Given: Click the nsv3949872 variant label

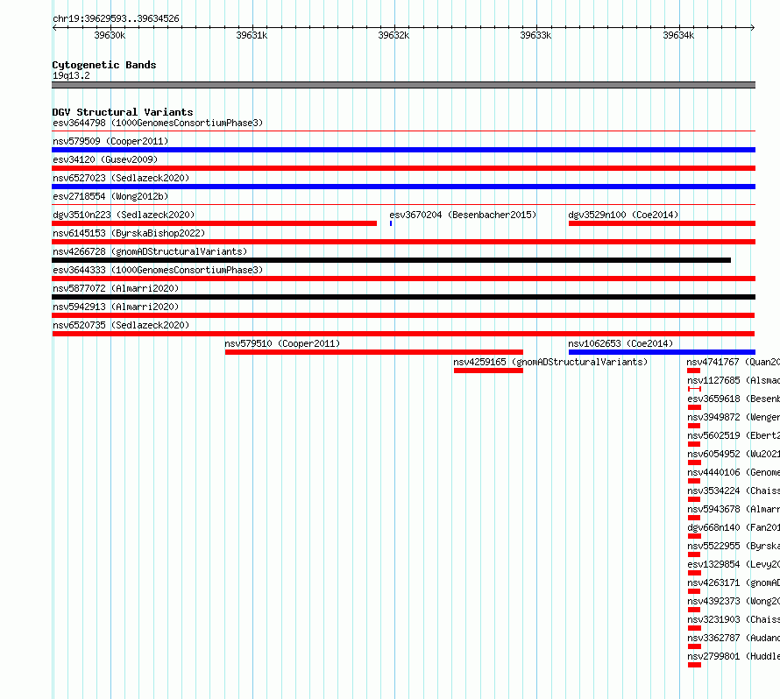Looking at the screenshot, I should pos(734,417).
